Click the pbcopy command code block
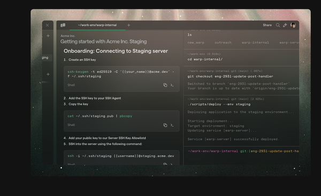The height and width of the screenshot is (196, 321). 121,121
